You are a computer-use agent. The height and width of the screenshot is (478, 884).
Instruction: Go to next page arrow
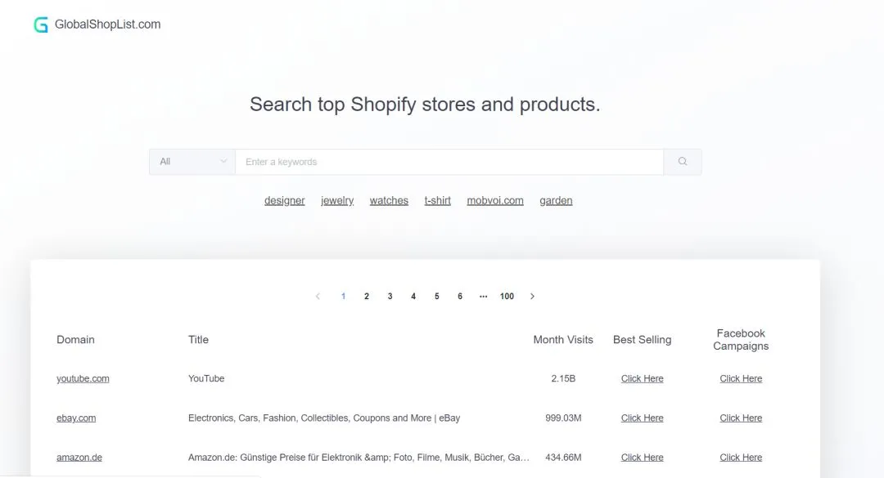pos(532,296)
